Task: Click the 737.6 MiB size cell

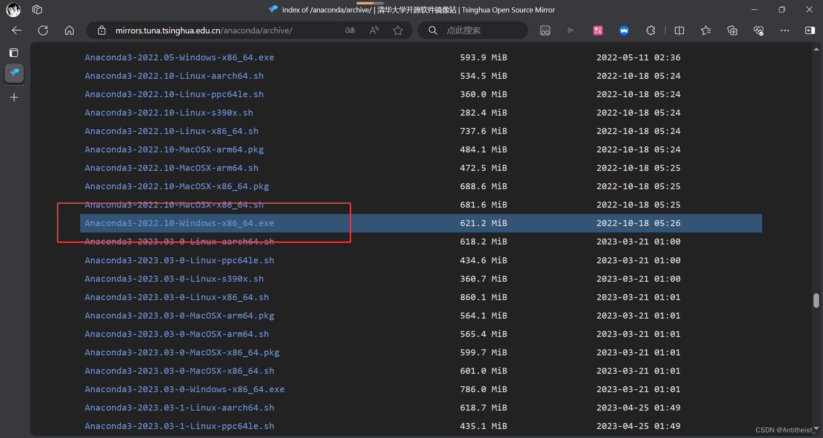Action: pyautogui.click(x=484, y=131)
